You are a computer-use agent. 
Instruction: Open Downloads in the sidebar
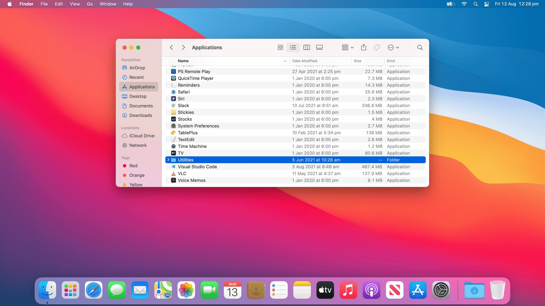tap(138, 116)
